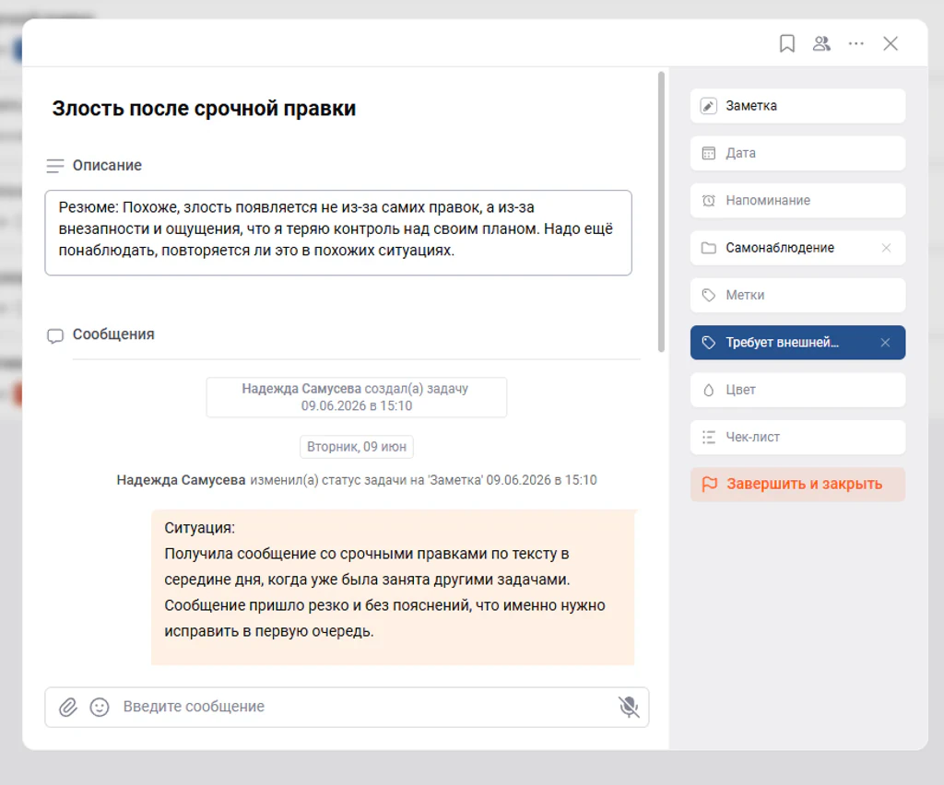
Task: Remove the Требует внешней… tag with its X
Action: click(x=885, y=342)
